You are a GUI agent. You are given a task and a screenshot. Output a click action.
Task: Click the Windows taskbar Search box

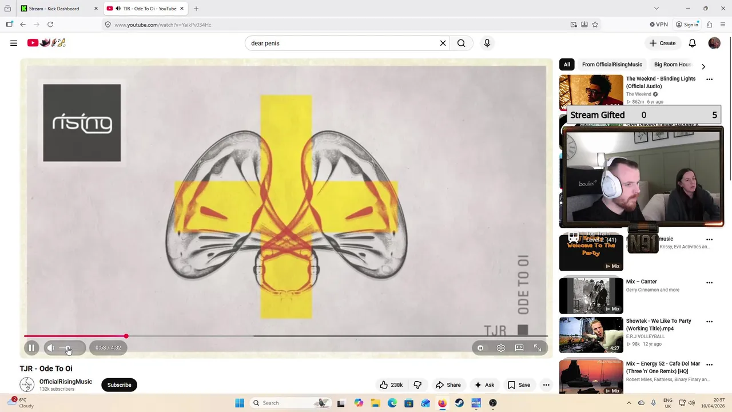(292, 403)
